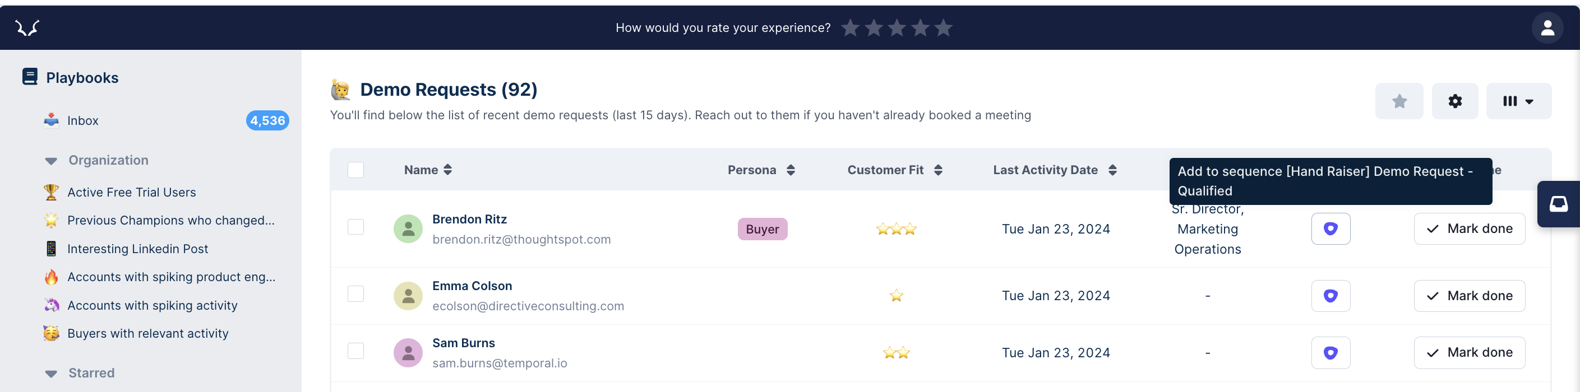Select the checkbox for Emma Colson
Screen dimensions: 1580x392
pyautogui.click(x=355, y=294)
